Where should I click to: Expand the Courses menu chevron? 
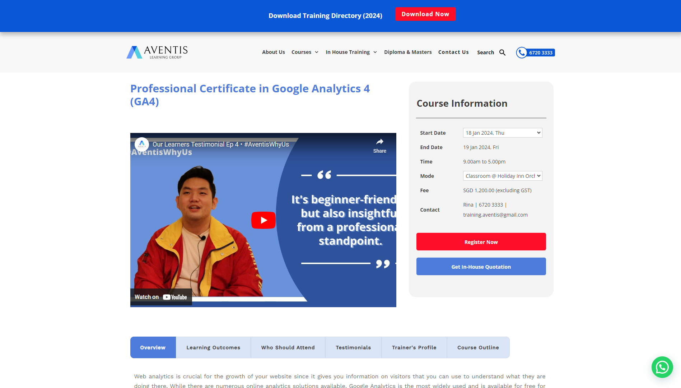[x=317, y=52]
